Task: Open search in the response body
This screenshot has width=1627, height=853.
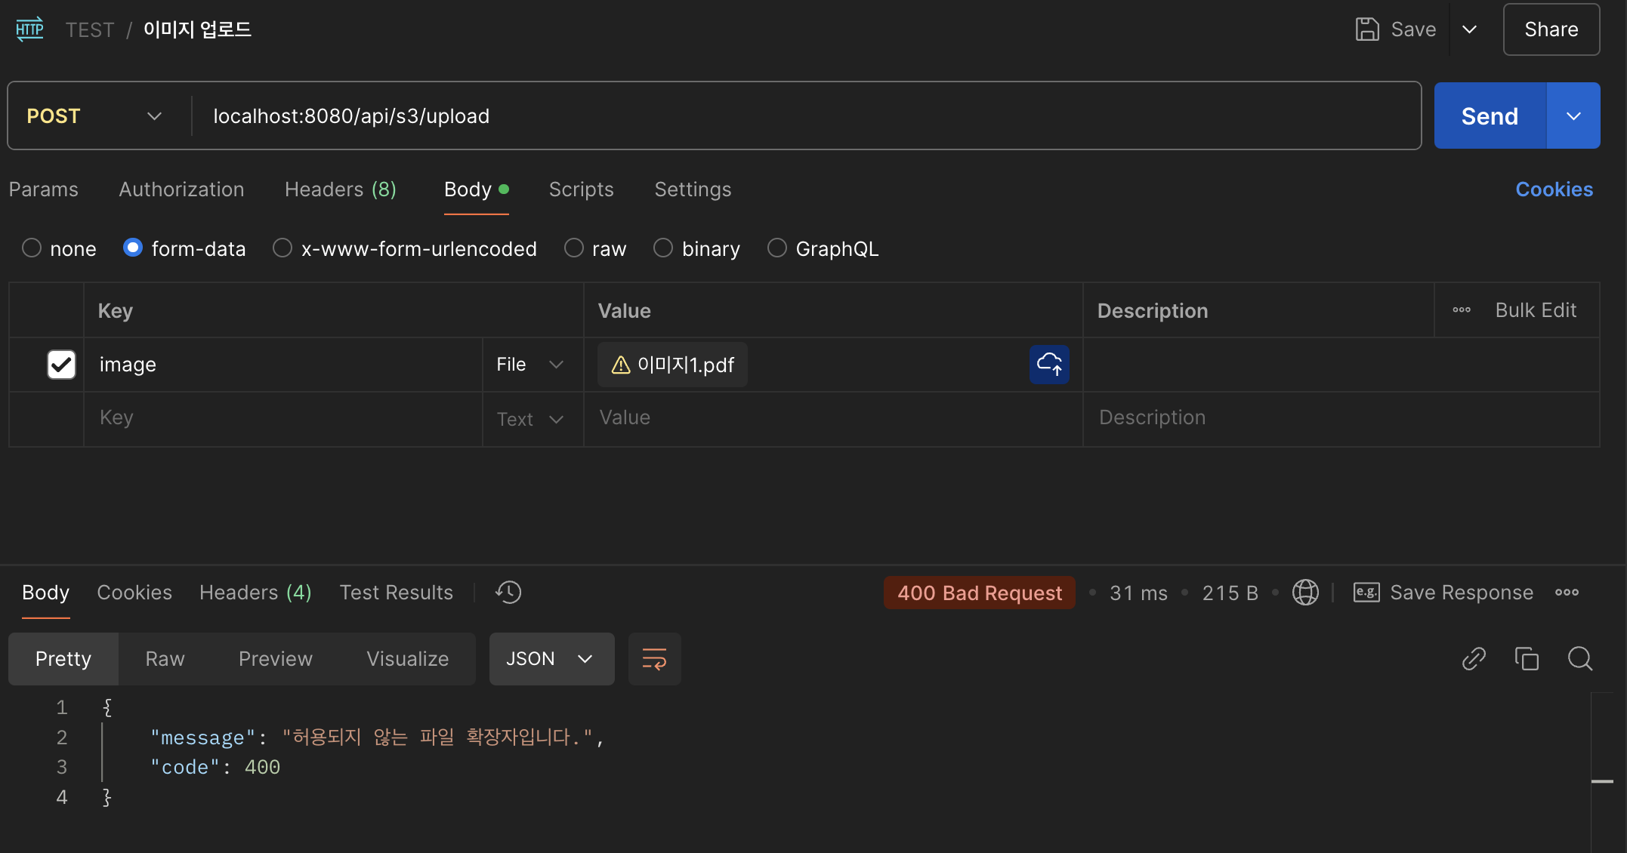Action: click(1579, 659)
